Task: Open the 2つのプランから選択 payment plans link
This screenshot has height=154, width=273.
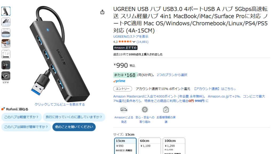Action: (x=172, y=75)
